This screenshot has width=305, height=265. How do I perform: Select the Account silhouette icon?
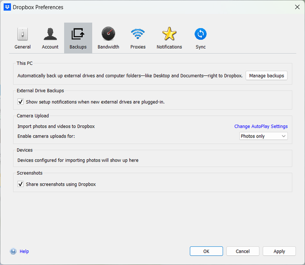(x=50, y=34)
